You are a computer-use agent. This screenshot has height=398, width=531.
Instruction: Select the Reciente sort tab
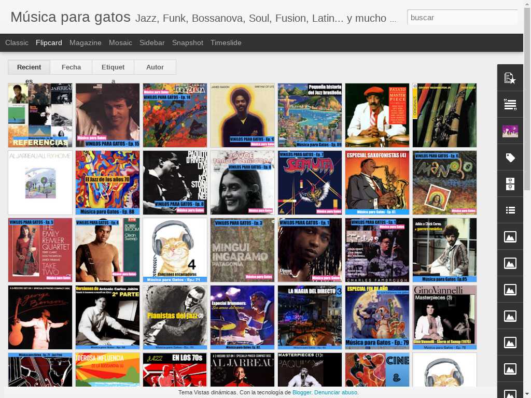point(29,67)
